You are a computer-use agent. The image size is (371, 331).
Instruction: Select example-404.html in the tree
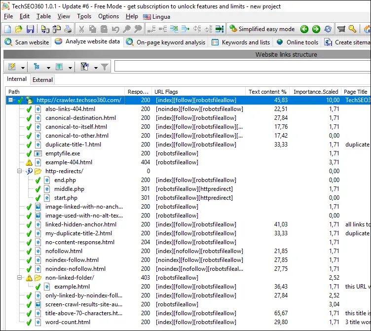pyautogui.click(x=69, y=162)
